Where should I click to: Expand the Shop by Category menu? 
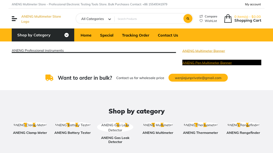43,35
